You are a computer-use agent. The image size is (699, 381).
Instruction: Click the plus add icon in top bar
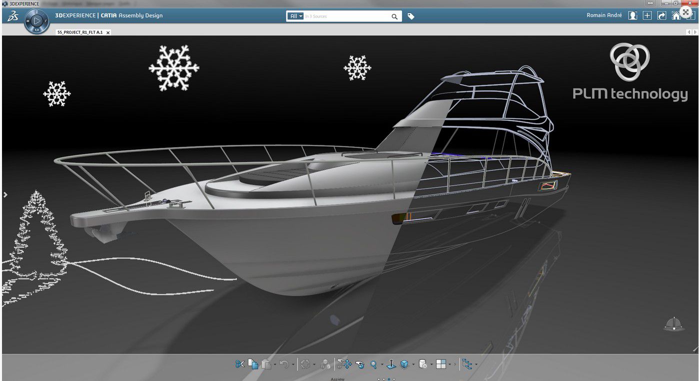(647, 15)
